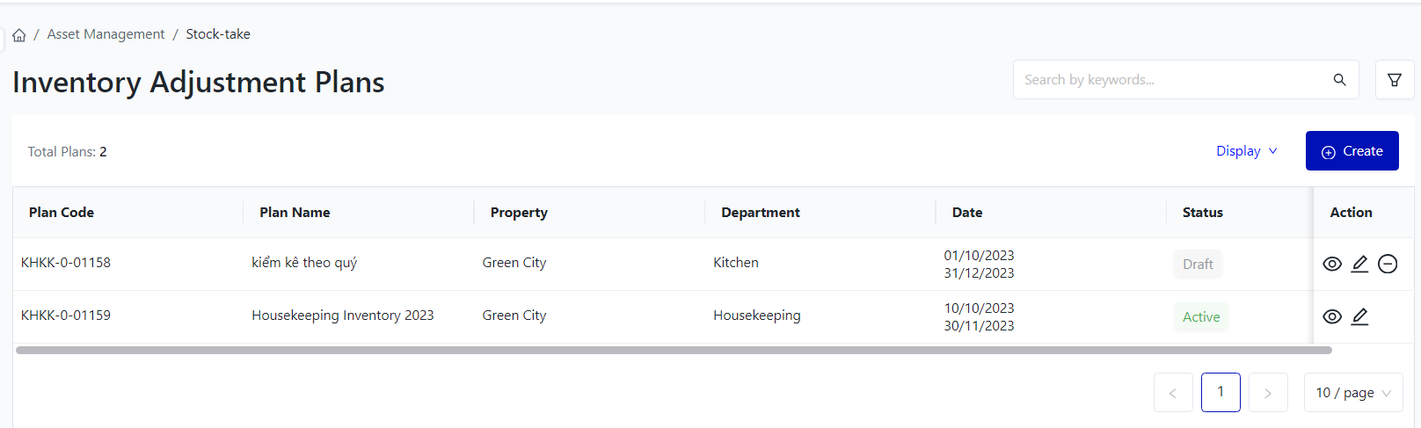Edit plan KHHK-0-01158 with pencil icon
Viewport: 1421px width, 428px height.
tap(1359, 264)
